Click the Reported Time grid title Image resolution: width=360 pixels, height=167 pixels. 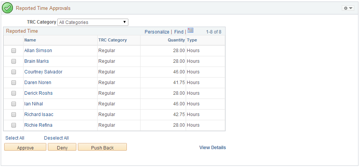point(22,31)
